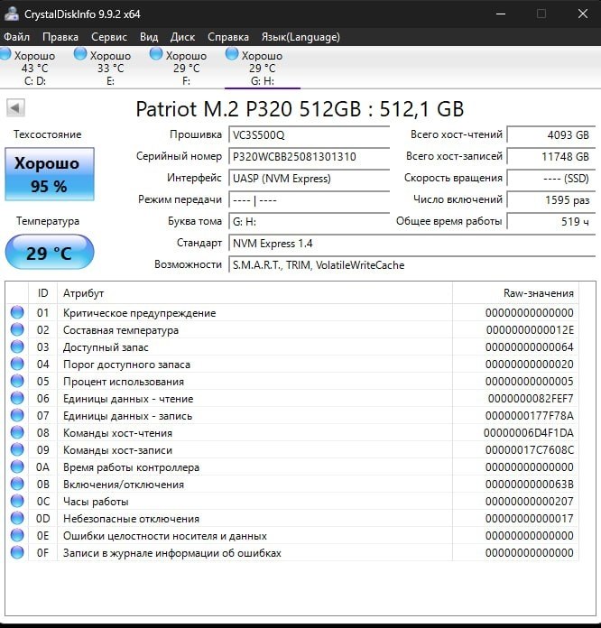Click status orb of Единицы данных - чтение row
The image size is (601, 628).
click(x=17, y=398)
